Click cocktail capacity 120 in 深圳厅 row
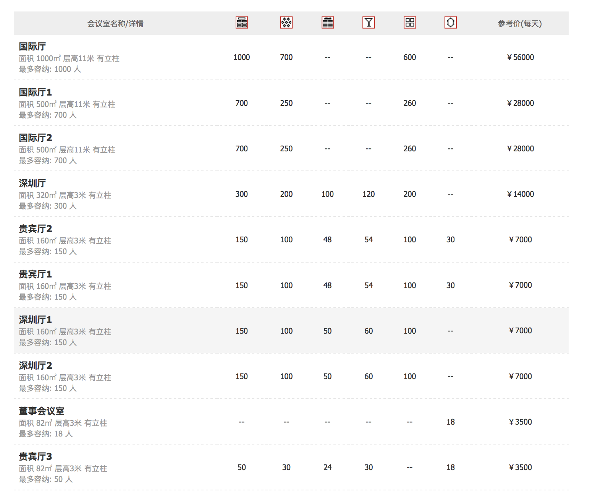Viewport: 595px width, 503px height. pyautogui.click(x=369, y=194)
